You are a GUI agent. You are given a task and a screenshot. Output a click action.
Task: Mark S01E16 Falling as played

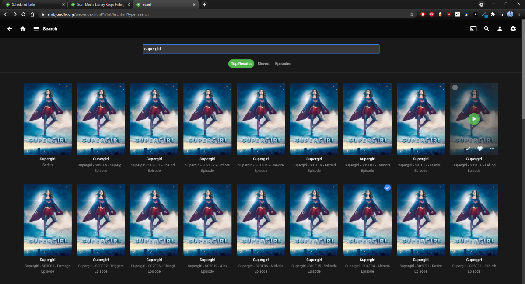tap(467, 149)
